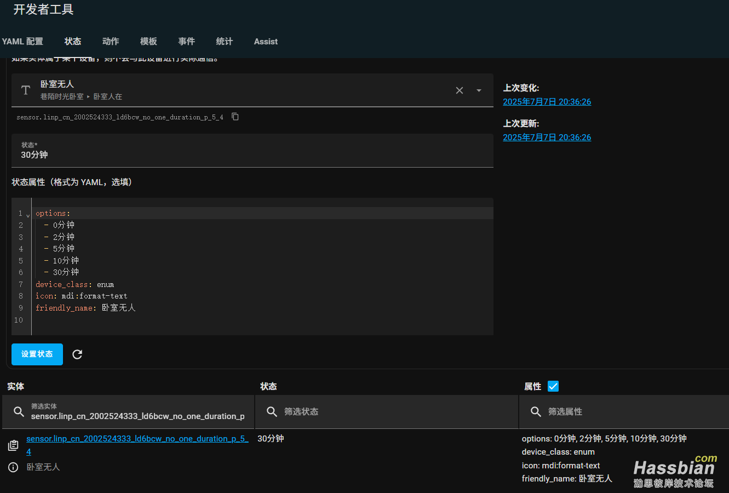729x493 pixels.
Task: Click the 筛选属性 filter field
Action: [624, 411]
